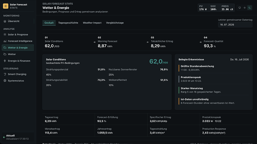The width and height of the screenshot is (257, 144).
Task: Click the large teal 62,0/100 score
Action: click(x=159, y=62)
